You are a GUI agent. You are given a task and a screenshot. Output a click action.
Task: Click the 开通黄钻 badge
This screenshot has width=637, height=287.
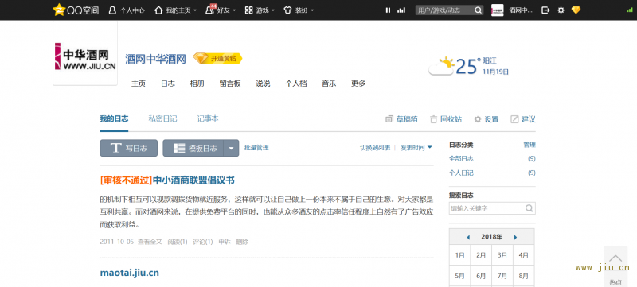[217, 58]
